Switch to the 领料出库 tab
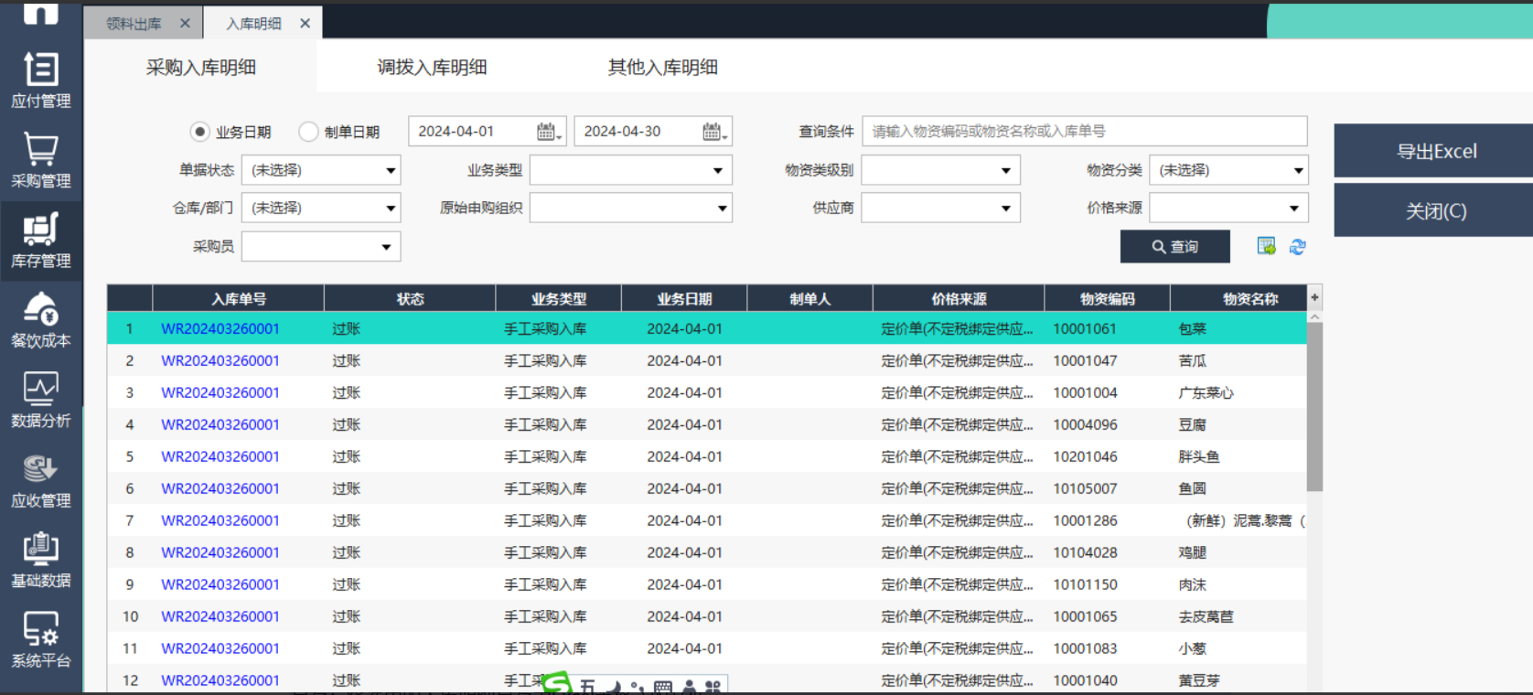Viewport: 1533px width, 695px height. tap(134, 24)
